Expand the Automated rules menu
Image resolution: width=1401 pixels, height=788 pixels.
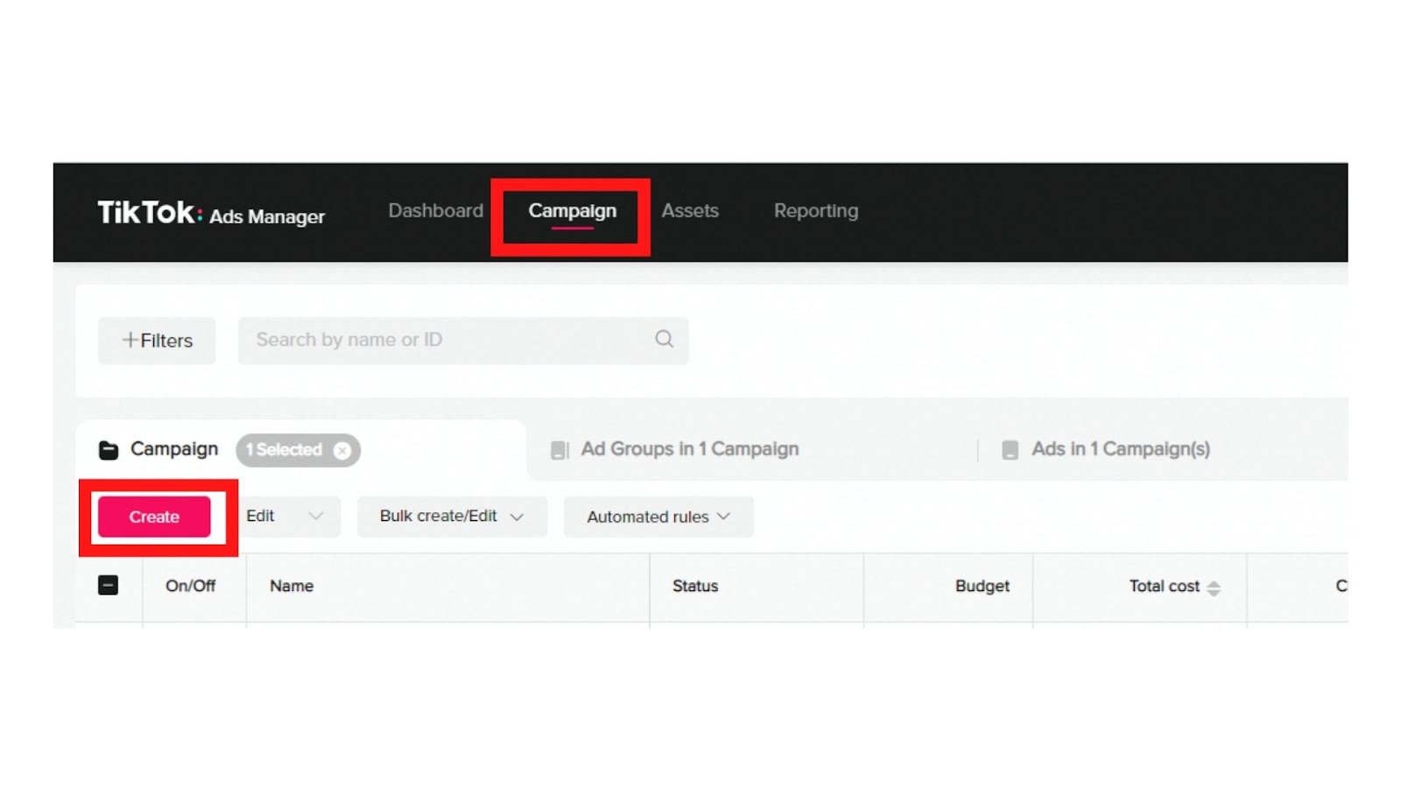pyautogui.click(x=658, y=517)
